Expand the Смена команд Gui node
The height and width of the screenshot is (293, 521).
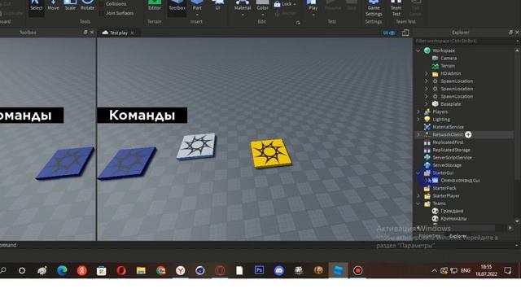(x=427, y=181)
